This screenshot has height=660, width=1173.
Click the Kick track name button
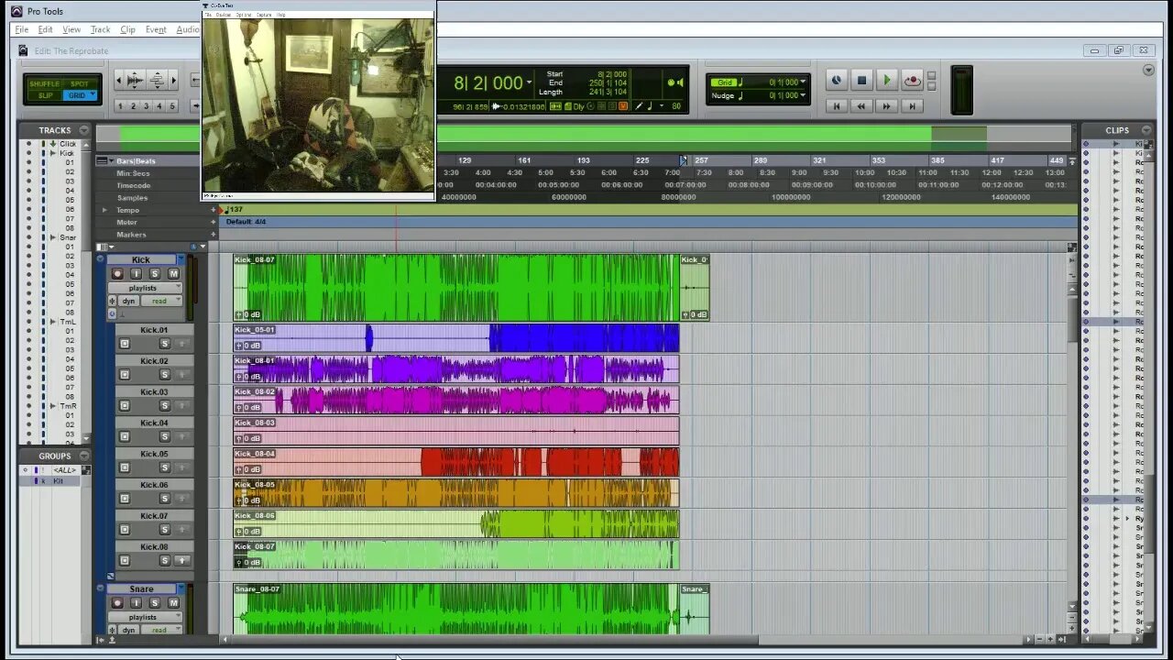141,259
